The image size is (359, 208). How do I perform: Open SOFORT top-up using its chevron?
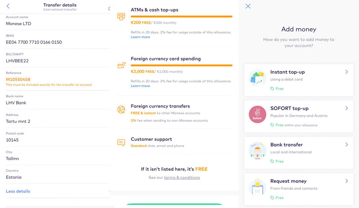[x=346, y=108]
